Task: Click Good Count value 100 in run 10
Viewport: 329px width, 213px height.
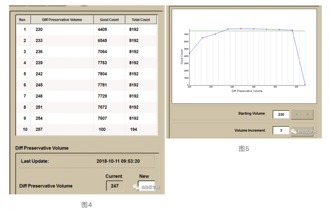Action: pyautogui.click(x=102, y=129)
